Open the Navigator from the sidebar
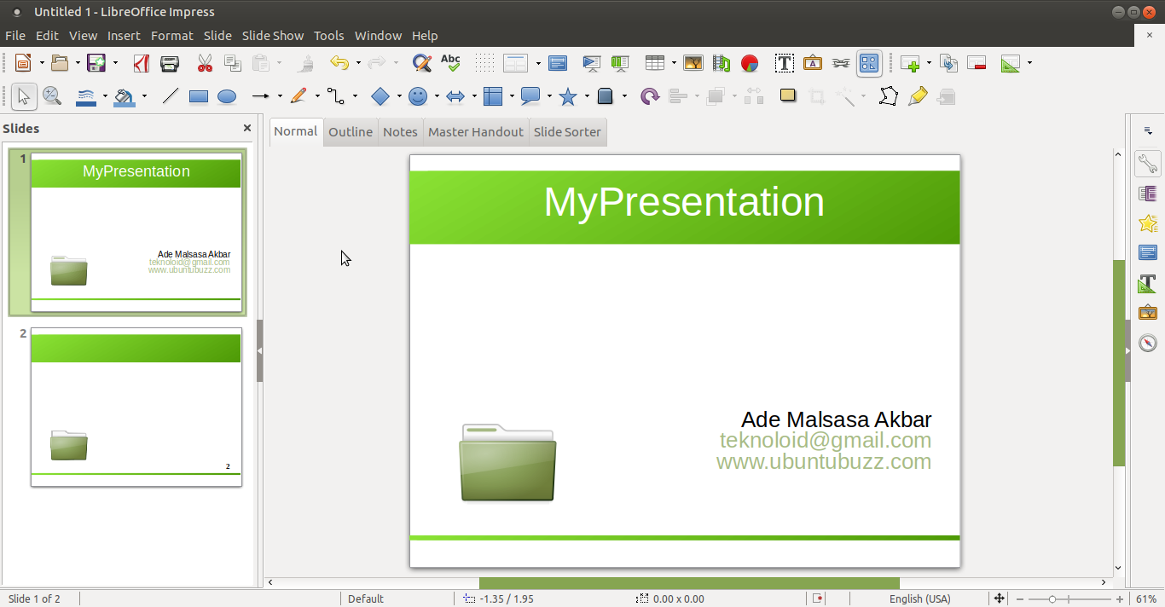 [x=1147, y=344]
